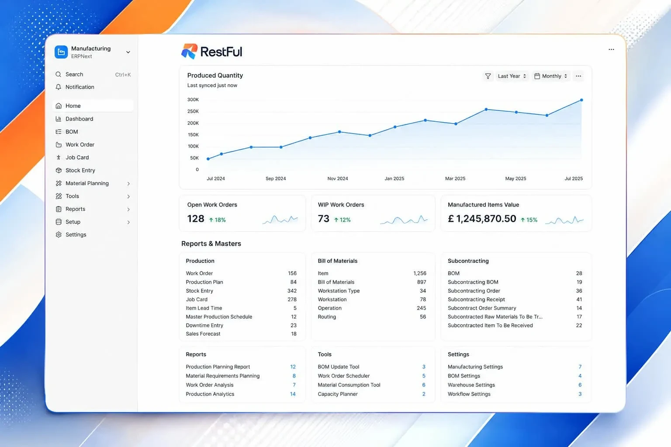Click the Reports document icon in sidebar
Image resolution: width=671 pixels, height=447 pixels.
point(59,209)
